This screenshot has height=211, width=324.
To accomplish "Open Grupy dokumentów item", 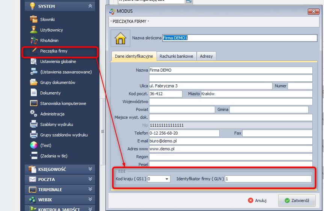I will pyautogui.click(x=57, y=82).
